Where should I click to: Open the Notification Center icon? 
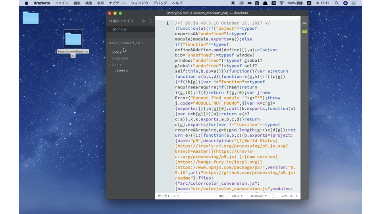coord(353,3)
